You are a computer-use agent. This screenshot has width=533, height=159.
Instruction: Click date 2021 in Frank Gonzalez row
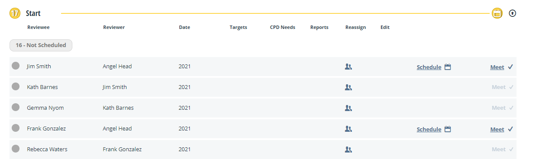tap(185, 129)
